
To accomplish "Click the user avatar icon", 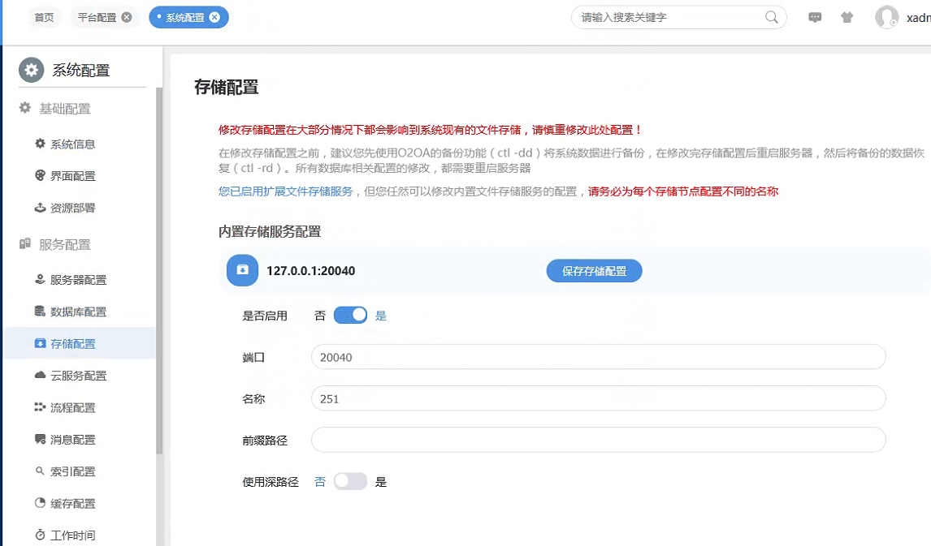I will [x=886, y=18].
